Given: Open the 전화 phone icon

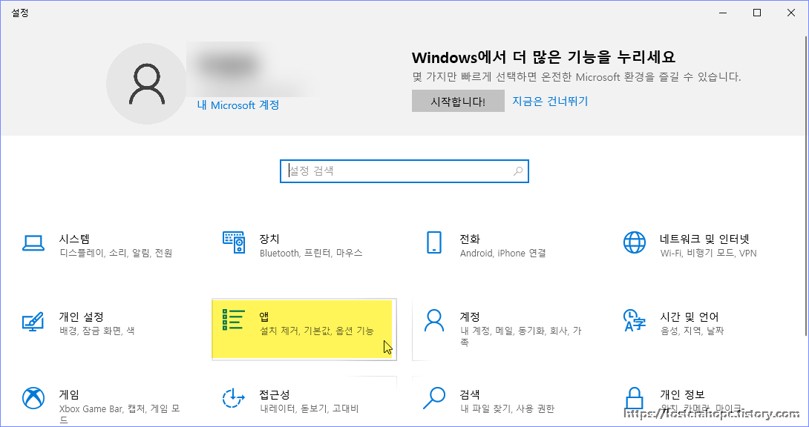Looking at the screenshot, I should pos(434,242).
